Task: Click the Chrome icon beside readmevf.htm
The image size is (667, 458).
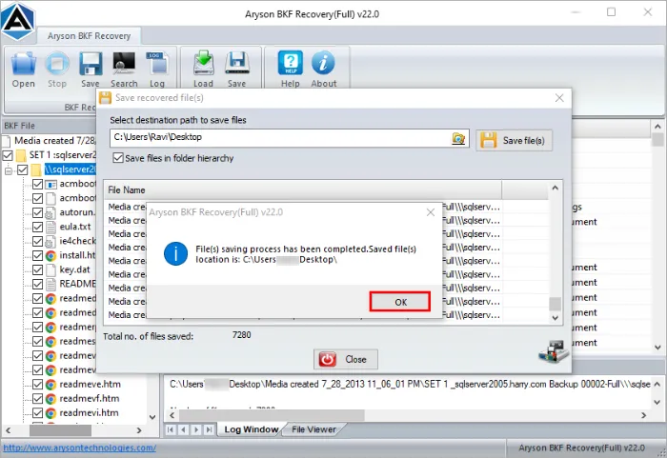Action: point(51,398)
